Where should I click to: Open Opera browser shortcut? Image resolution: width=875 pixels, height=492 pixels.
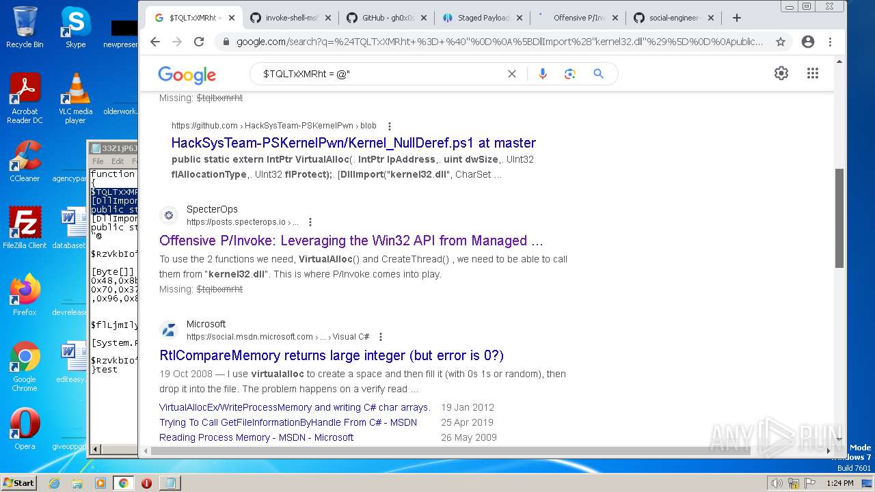25,429
